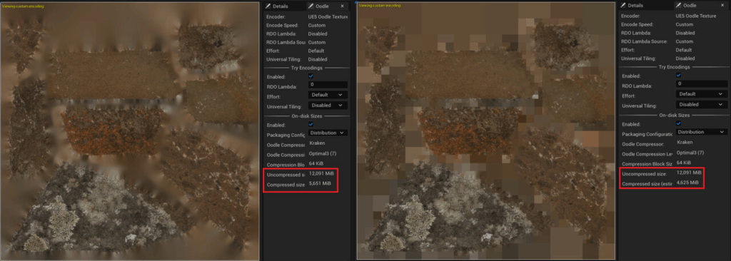The image size is (731, 261).
Task: Click 'Encode Speed:' label in left panel
Action: pos(282,25)
